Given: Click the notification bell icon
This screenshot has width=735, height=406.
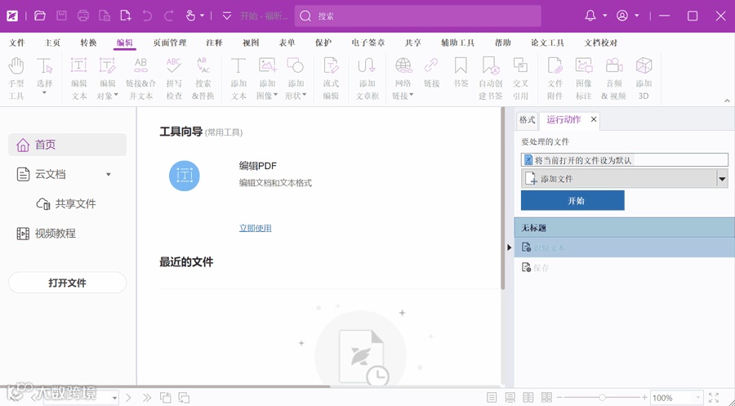Looking at the screenshot, I should pos(590,16).
